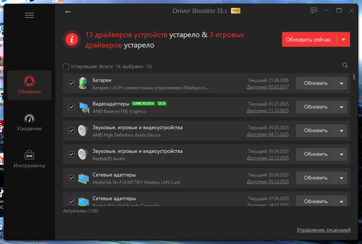
Task: Open the Инструменты sidebar tab
Action: tap(29, 159)
